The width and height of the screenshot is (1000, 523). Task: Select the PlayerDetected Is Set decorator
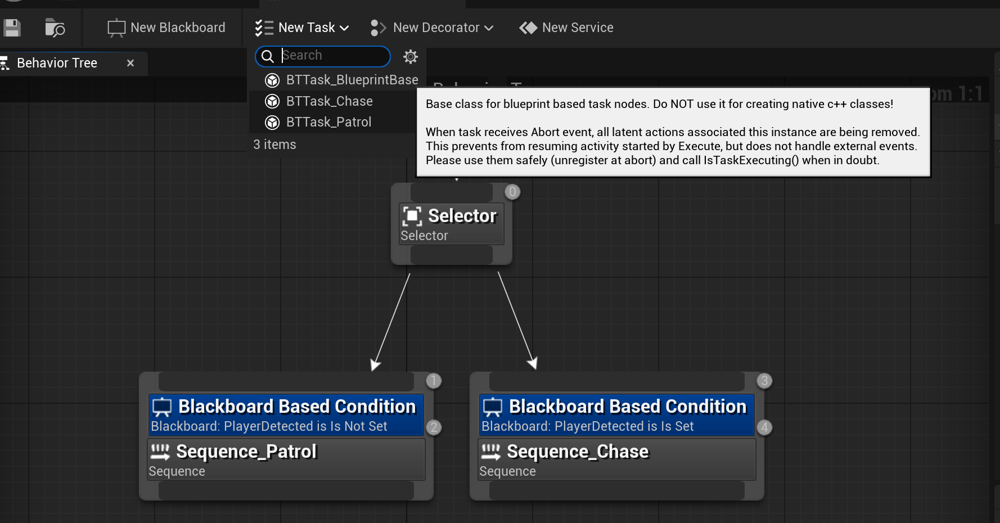pyautogui.click(x=617, y=415)
